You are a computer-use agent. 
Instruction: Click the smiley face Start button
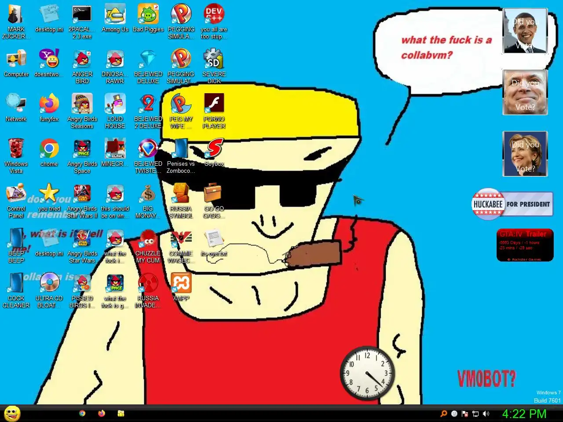click(12, 413)
